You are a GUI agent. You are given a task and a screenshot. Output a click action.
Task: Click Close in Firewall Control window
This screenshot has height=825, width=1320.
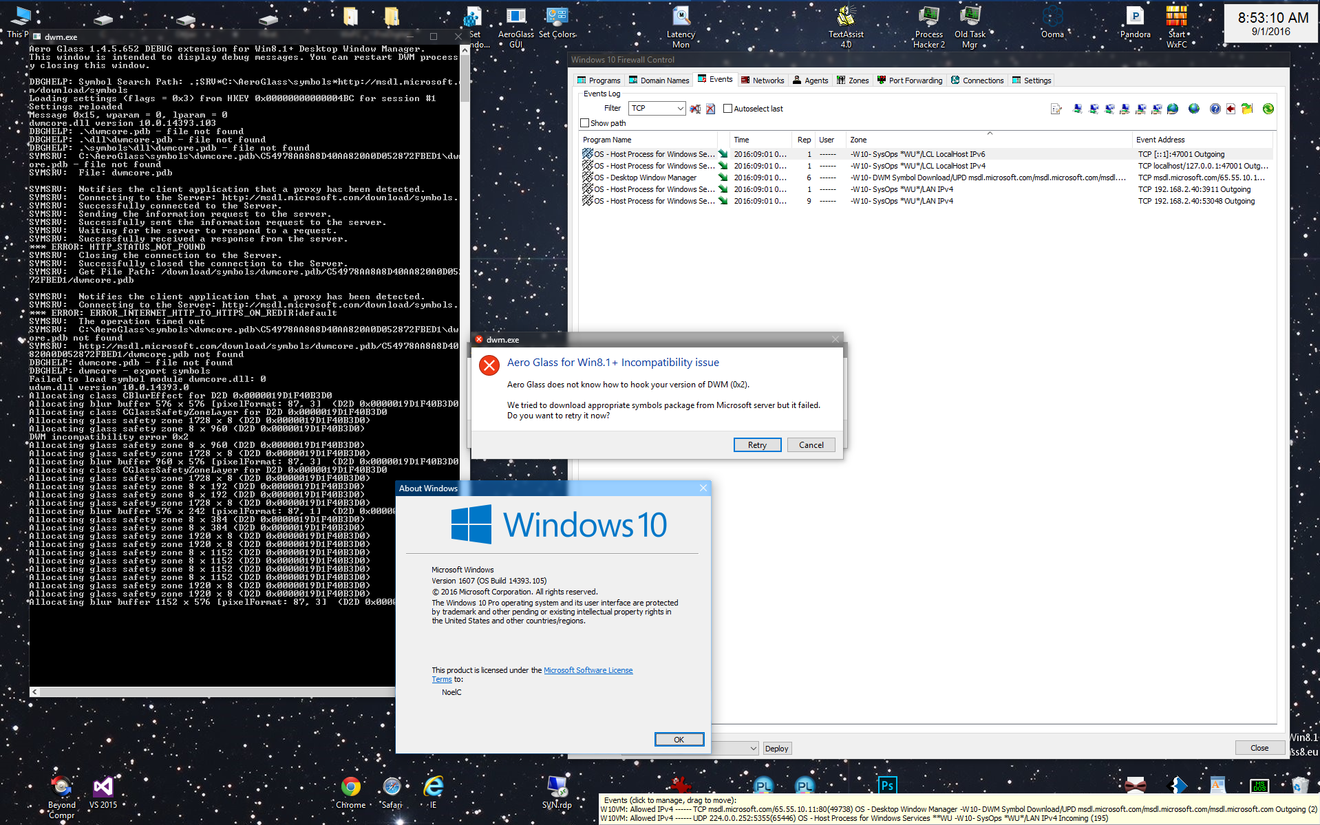click(1259, 748)
